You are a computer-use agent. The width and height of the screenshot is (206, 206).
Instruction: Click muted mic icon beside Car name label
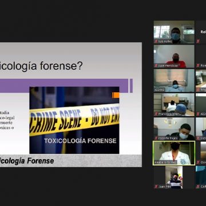(199, 187)
